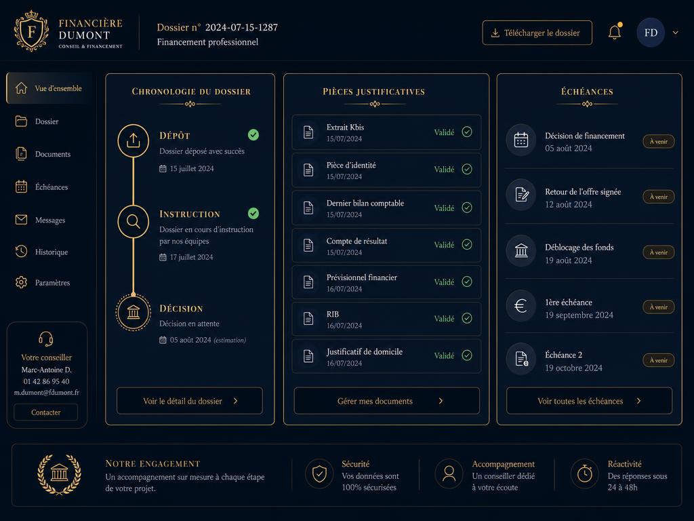The height and width of the screenshot is (521, 694).
Task: Click the conseiller headset icon
Action: tap(46, 339)
